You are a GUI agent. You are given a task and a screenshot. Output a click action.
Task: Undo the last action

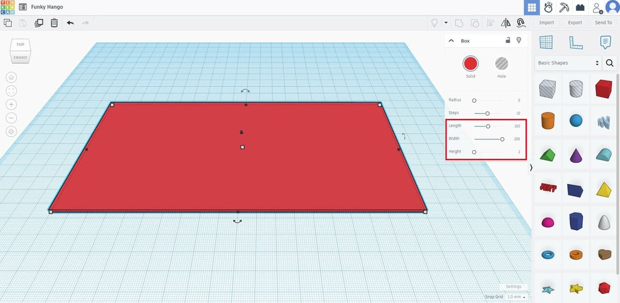point(70,23)
